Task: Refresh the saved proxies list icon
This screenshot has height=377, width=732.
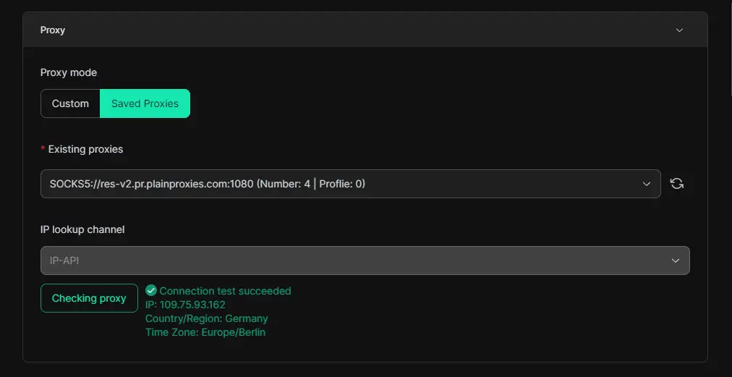Action: coord(677,184)
